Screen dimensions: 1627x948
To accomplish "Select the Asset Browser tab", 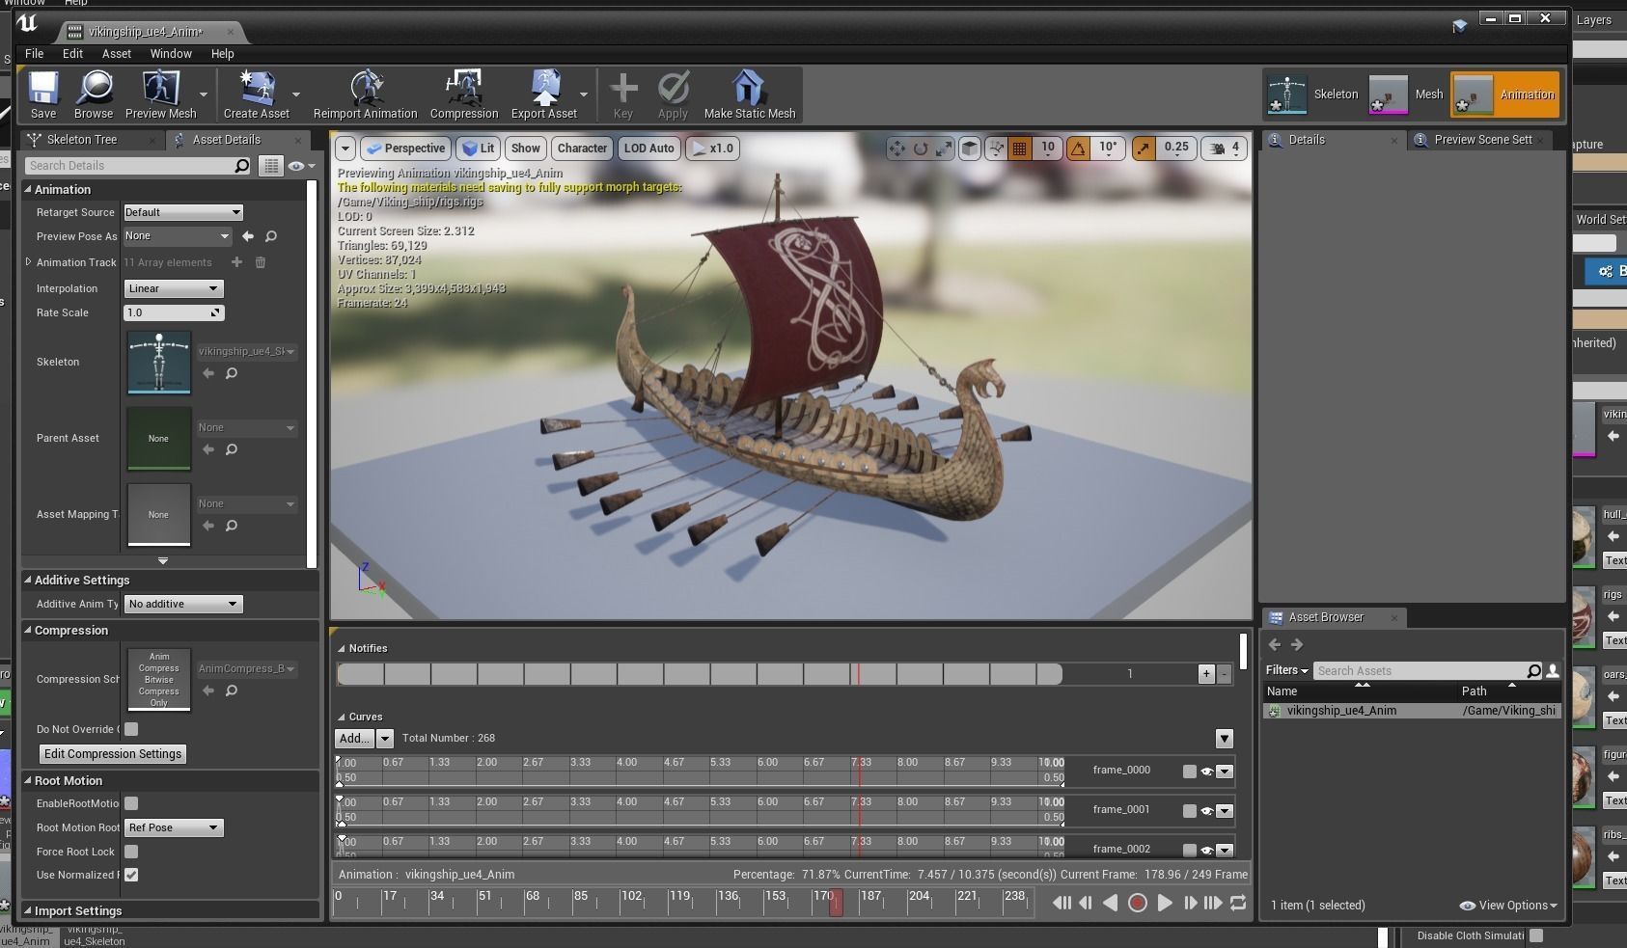I will point(1326,617).
